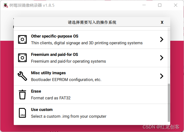Viewport: 184px width, 132px height.
Task: Click the OS list vertical scrollbar thumb
Action: pos(169,103)
